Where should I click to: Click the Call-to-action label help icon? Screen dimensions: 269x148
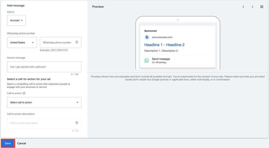click(24, 93)
